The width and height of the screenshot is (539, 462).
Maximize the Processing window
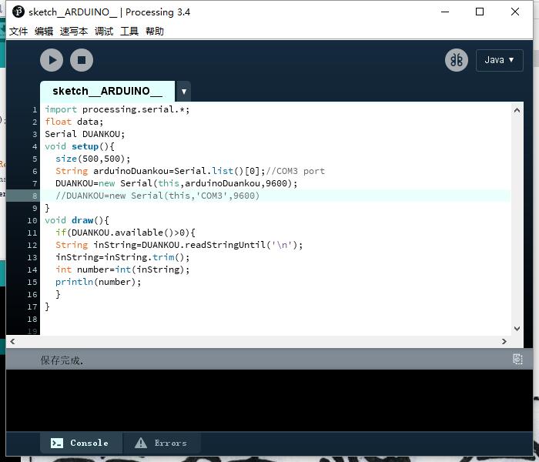coord(480,12)
